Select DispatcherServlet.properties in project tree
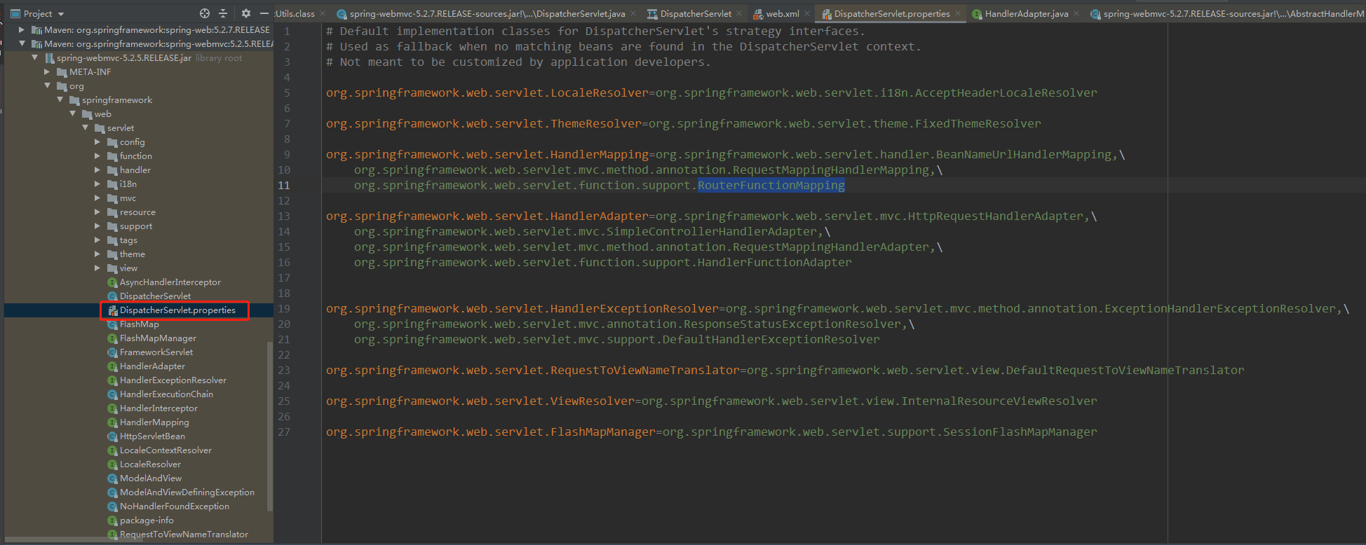 point(177,310)
